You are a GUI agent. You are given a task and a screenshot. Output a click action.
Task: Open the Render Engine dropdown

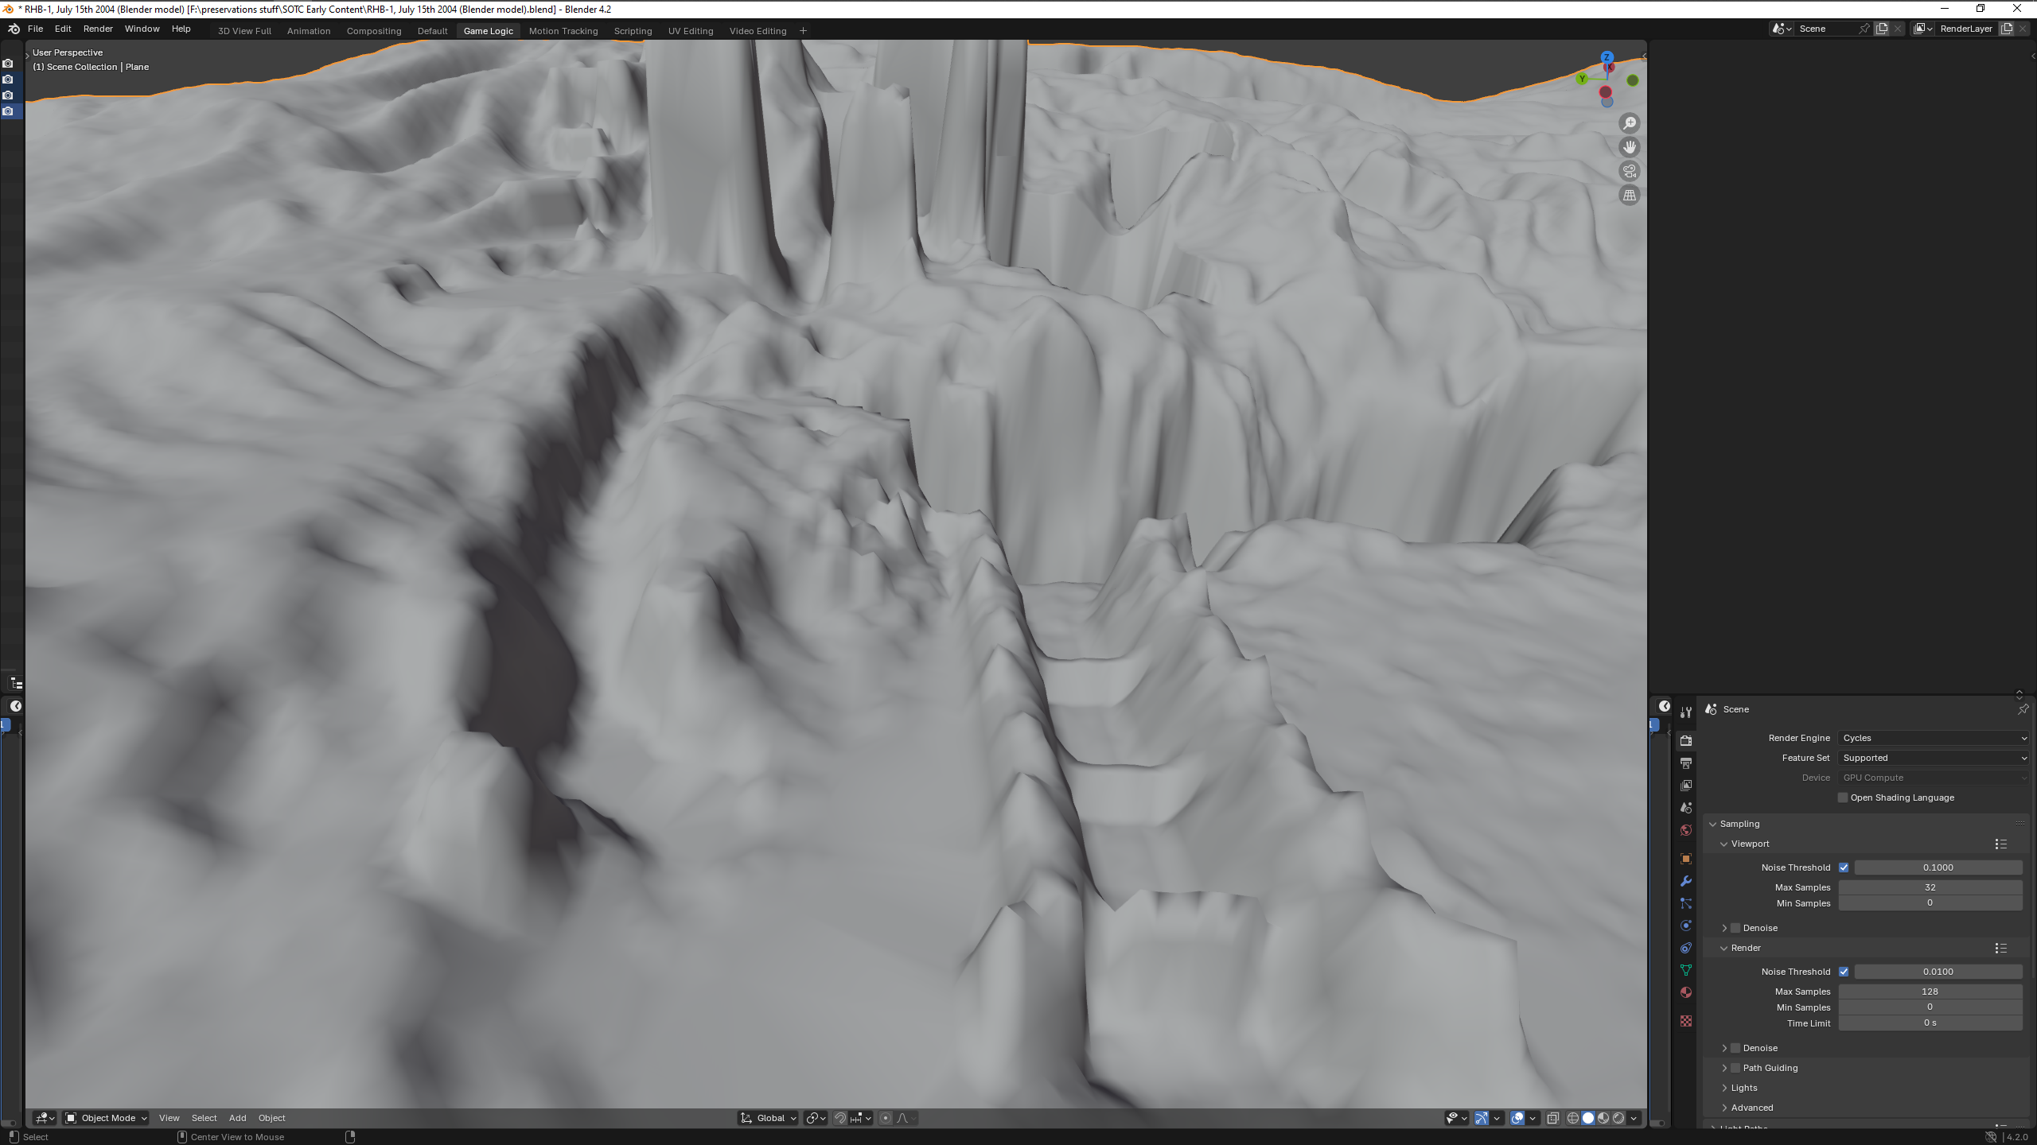pos(1934,738)
